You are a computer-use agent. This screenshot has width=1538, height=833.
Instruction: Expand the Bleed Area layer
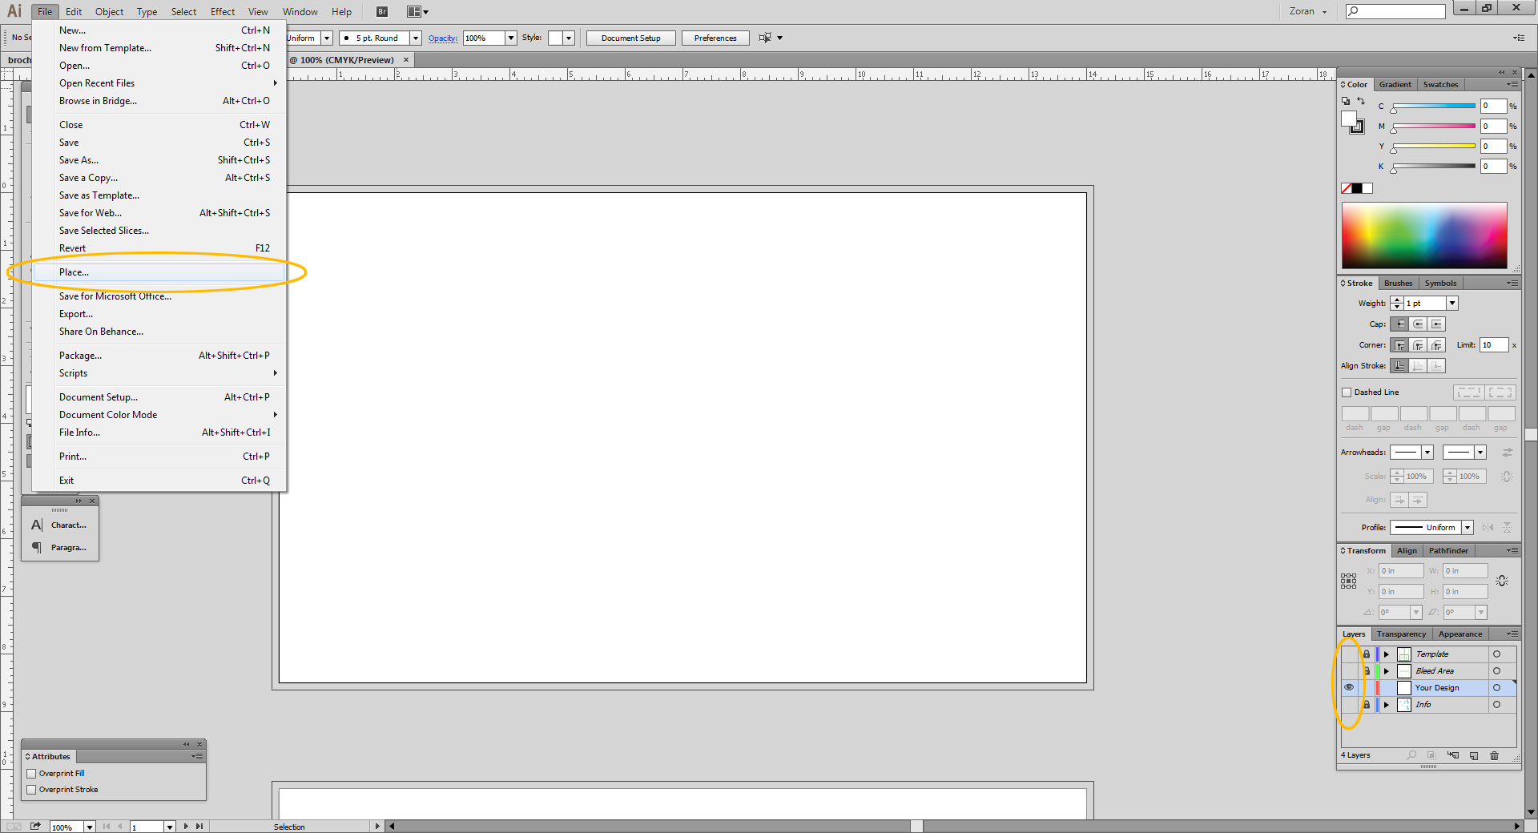[x=1387, y=671]
